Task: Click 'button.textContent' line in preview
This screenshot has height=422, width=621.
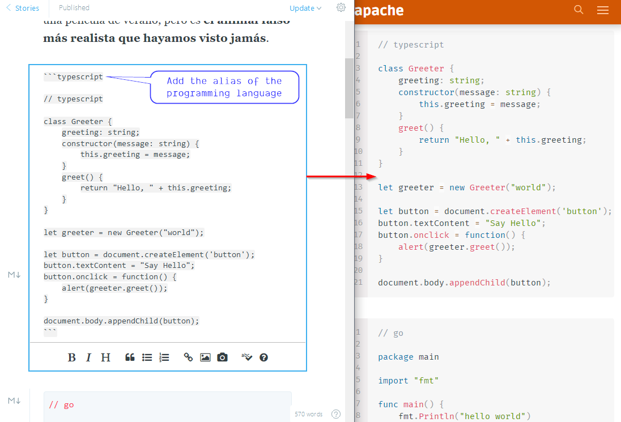Action: 462,223
